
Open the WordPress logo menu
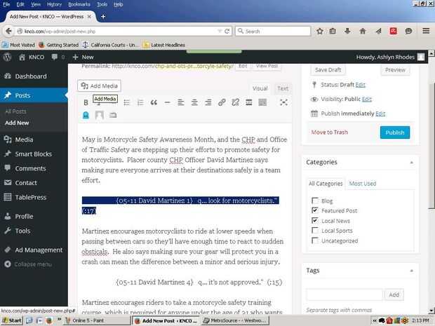coord(8,57)
